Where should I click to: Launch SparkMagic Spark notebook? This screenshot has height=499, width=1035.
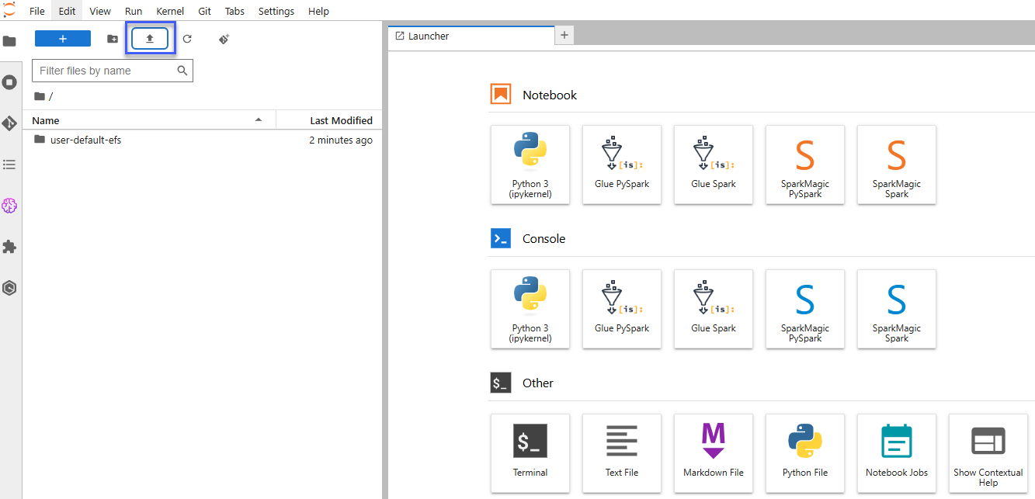[897, 165]
